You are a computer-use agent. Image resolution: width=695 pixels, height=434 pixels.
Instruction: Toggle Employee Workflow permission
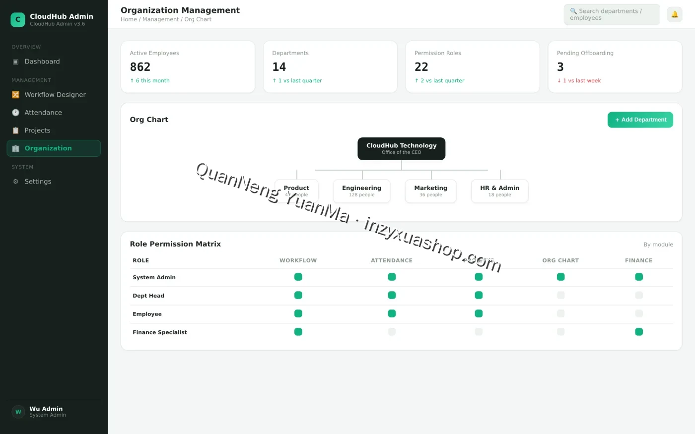pos(298,313)
